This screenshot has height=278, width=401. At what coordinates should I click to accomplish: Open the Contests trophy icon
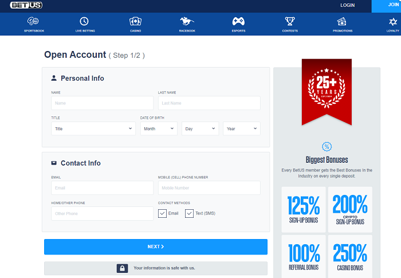[x=290, y=22]
